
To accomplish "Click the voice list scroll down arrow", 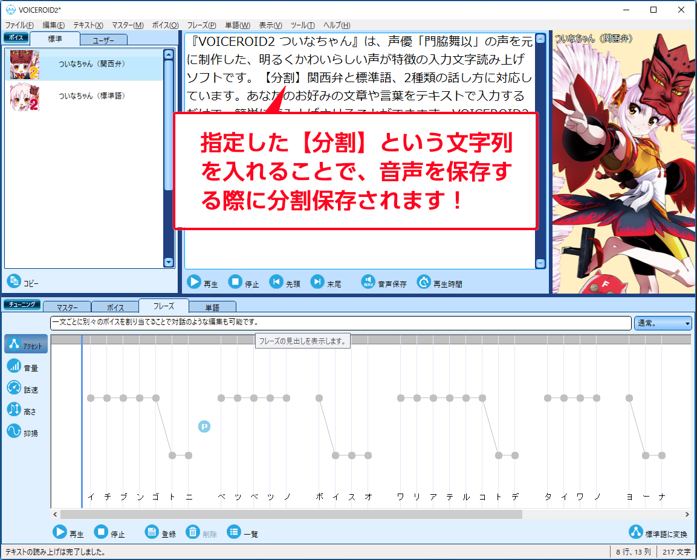I will (x=169, y=262).
